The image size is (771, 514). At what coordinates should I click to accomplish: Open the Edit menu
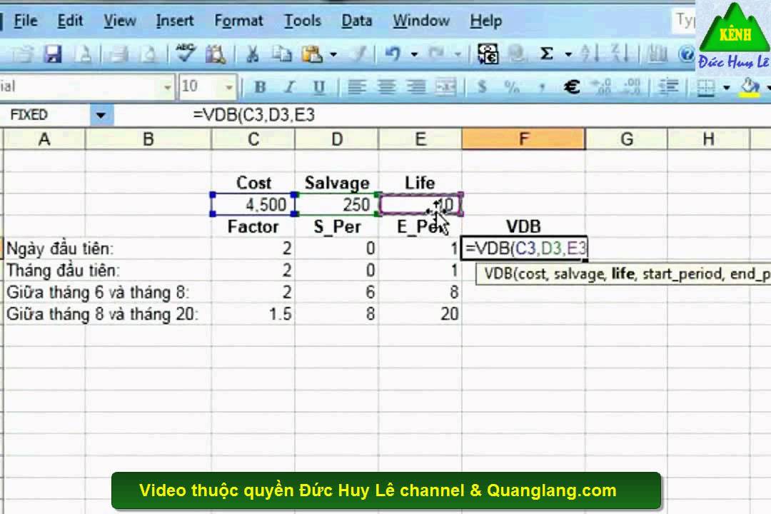coord(70,21)
